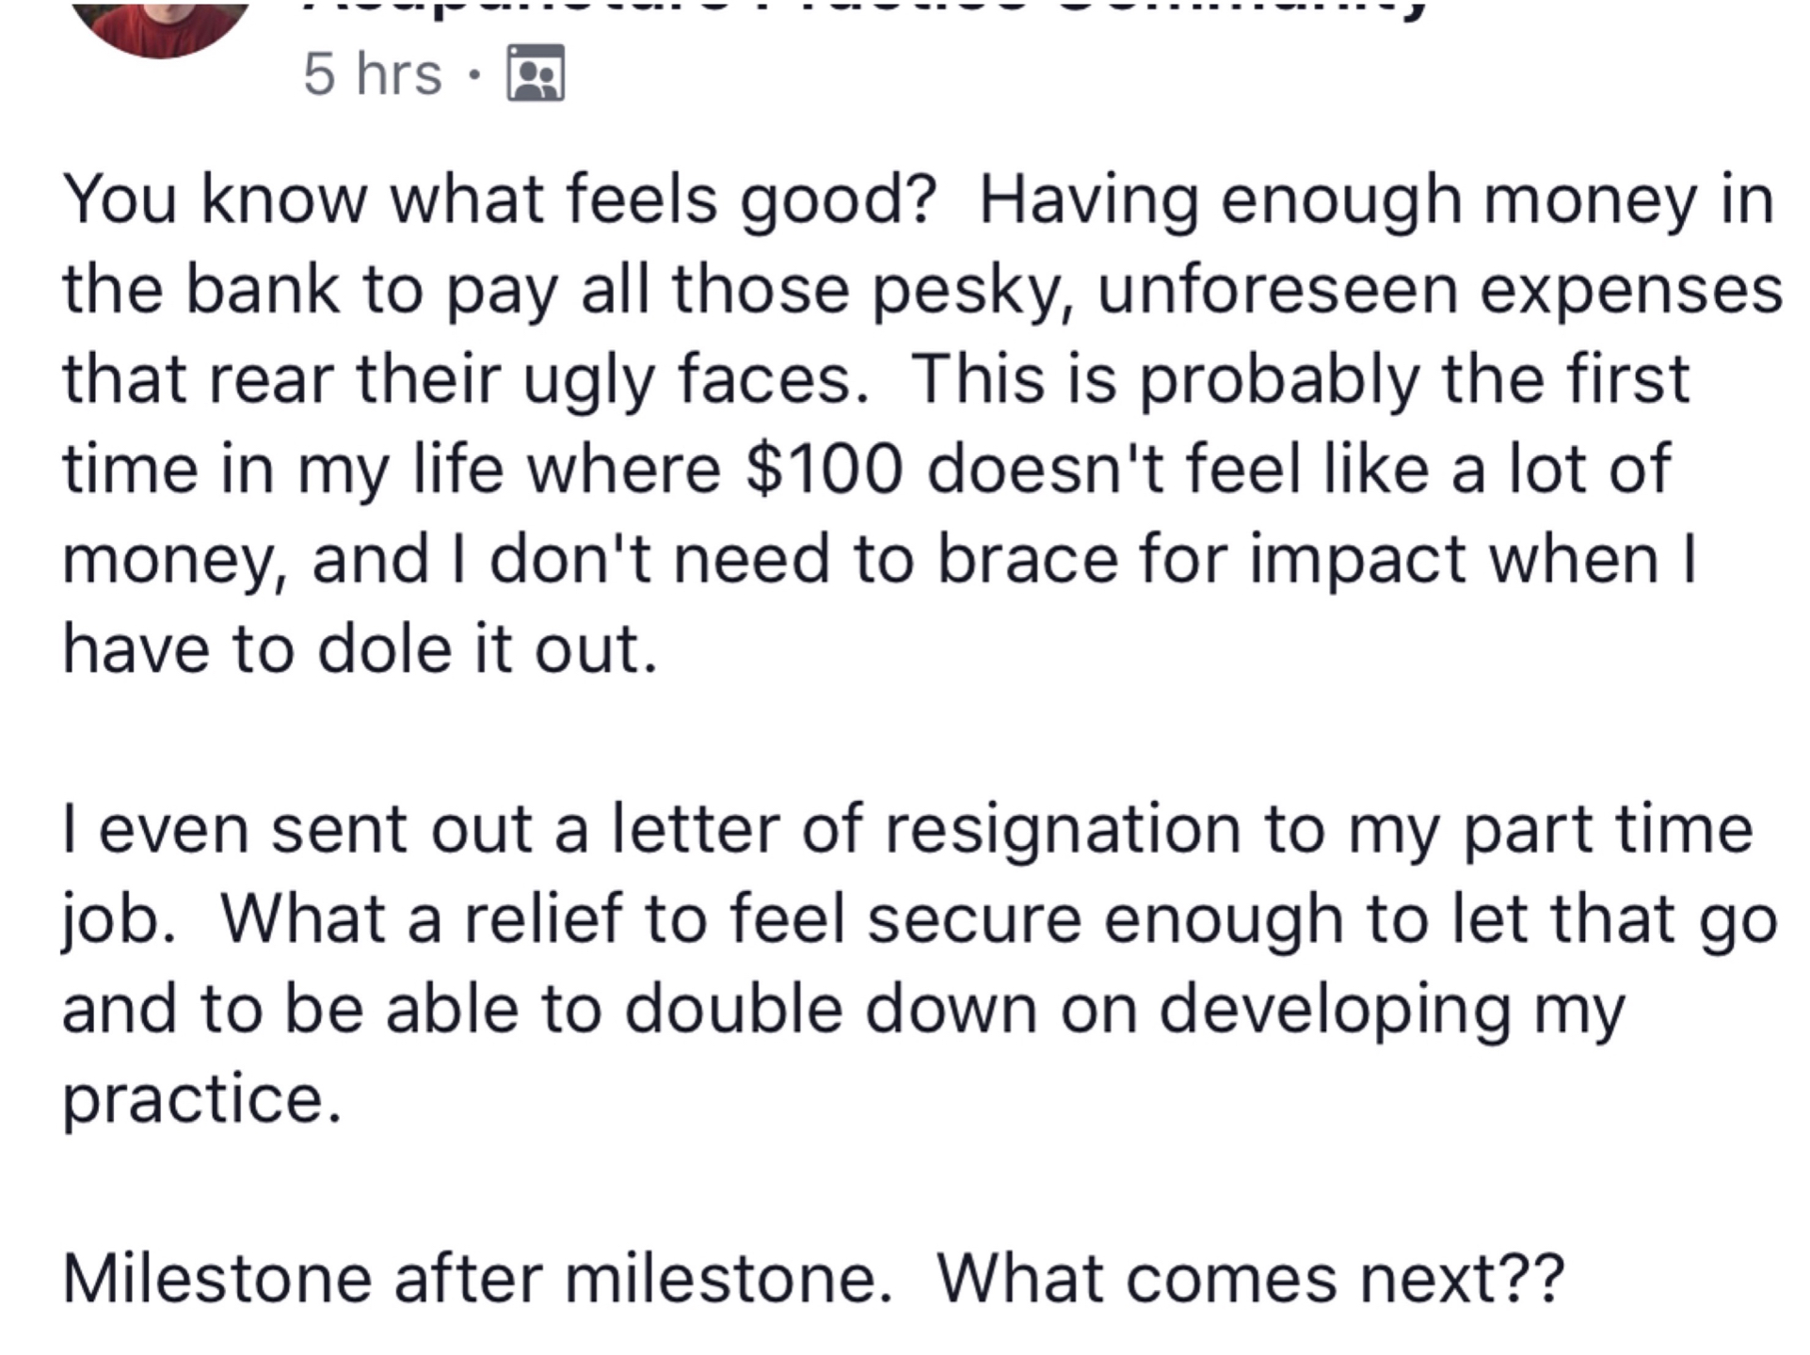Click the group privacy members icon

pyautogui.click(x=536, y=73)
